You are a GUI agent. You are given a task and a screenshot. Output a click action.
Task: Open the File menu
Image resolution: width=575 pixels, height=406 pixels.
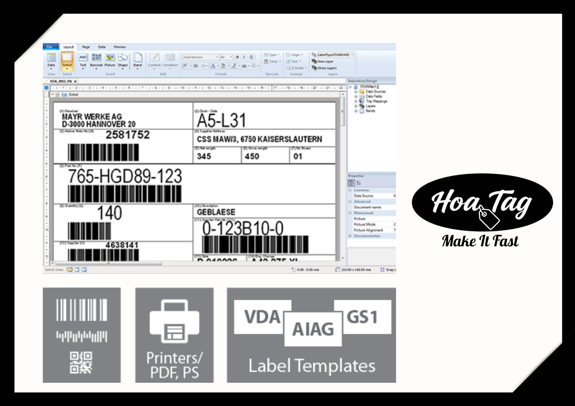pos(50,47)
